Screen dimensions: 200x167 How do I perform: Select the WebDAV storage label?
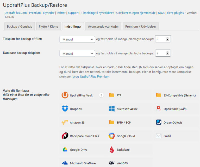click(122, 163)
